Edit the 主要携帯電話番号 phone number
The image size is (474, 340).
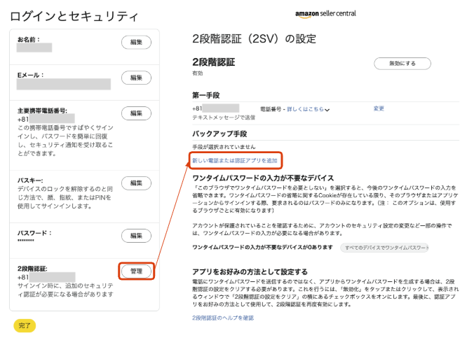coord(136,113)
